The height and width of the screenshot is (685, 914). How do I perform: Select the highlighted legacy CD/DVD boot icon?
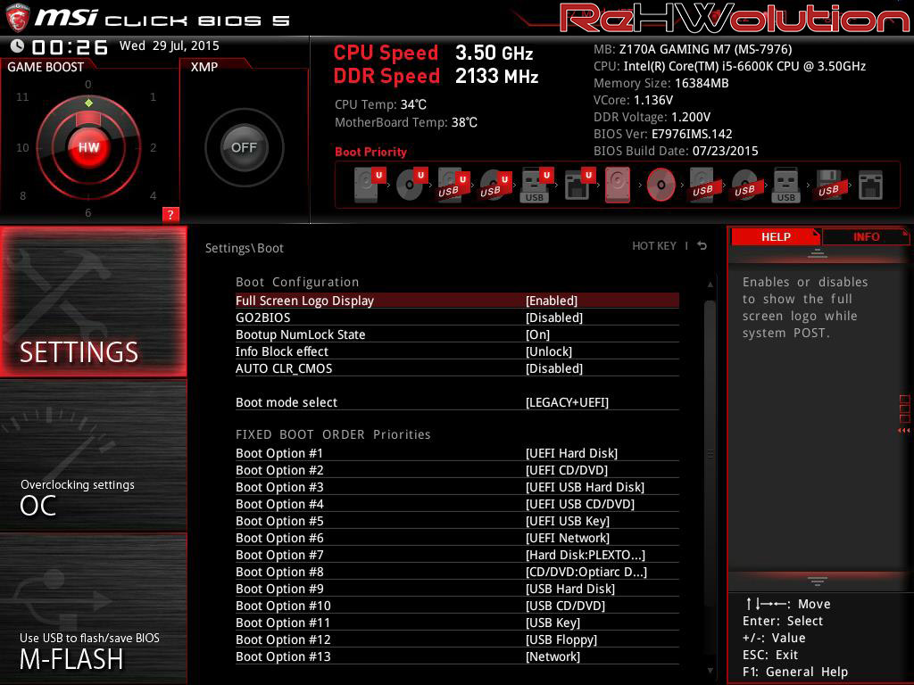pos(661,186)
